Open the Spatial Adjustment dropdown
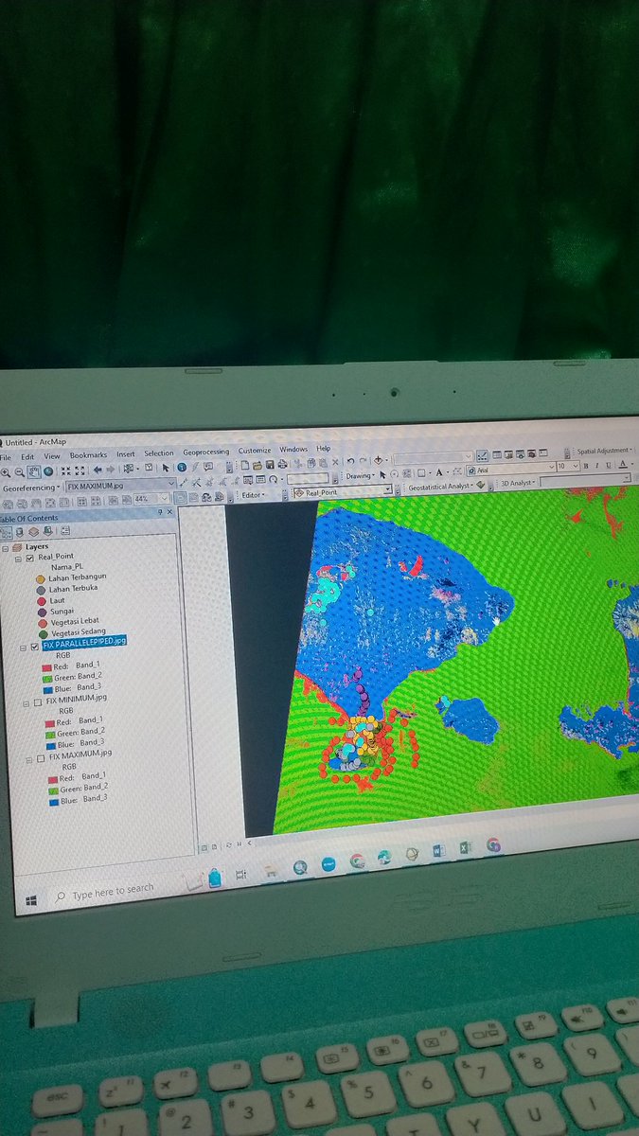This screenshot has height=1136, width=639. [x=605, y=451]
